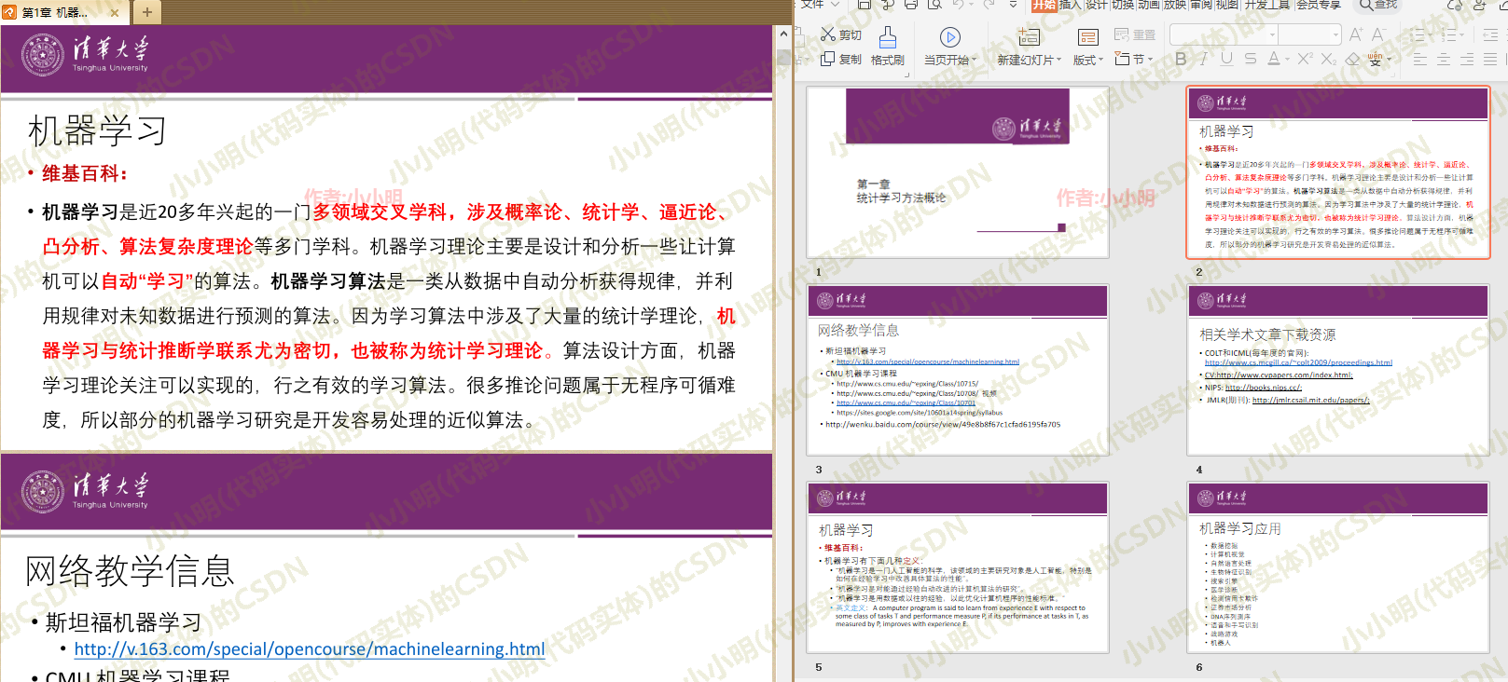Open the font color dropdown arrow
The width and height of the screenshot is (1508, 682).
click(1288, 60)
